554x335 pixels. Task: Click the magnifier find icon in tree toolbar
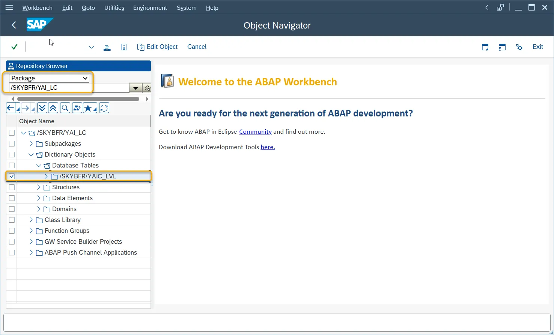tap(65, 108)
